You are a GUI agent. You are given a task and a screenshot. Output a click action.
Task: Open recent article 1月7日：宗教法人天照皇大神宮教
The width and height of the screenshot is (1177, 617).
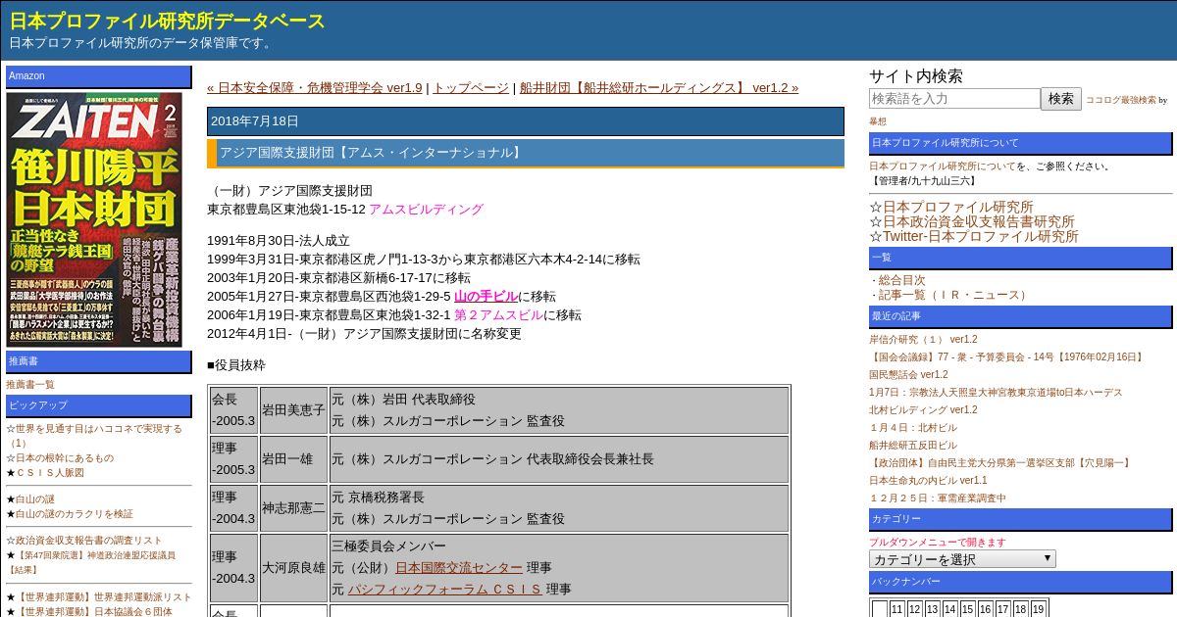tap(996, 393)
